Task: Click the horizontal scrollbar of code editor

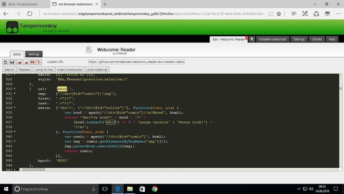Action: tap(179, 169)
